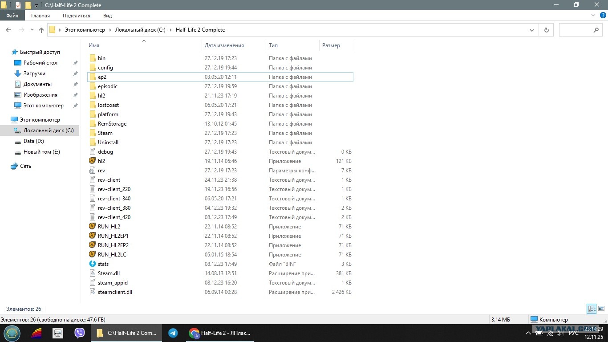
Task: Select the hl2 application lambda icon
Action: [x=93, y=161]
